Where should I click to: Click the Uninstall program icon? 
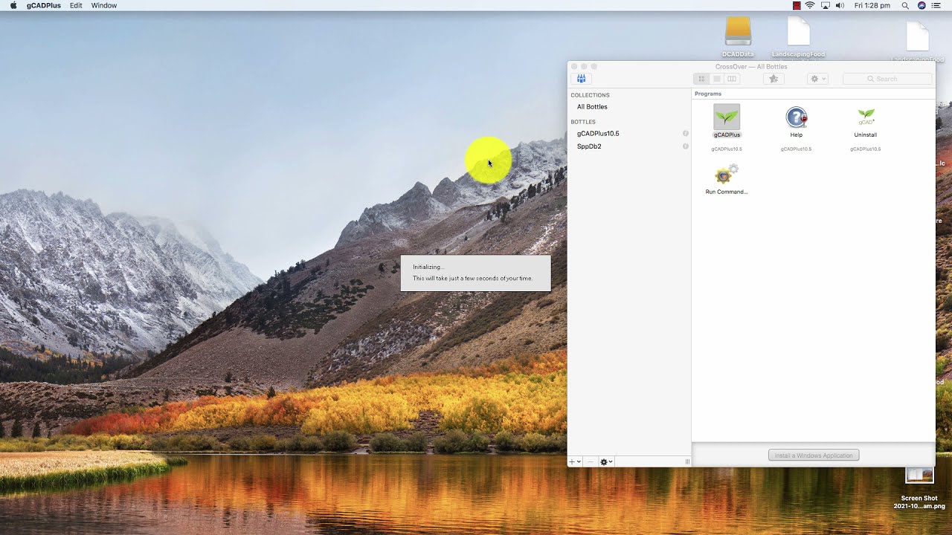pyautogui.click(x=866, y=117)
